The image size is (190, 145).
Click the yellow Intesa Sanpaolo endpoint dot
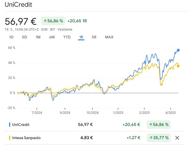coord(178,66)
